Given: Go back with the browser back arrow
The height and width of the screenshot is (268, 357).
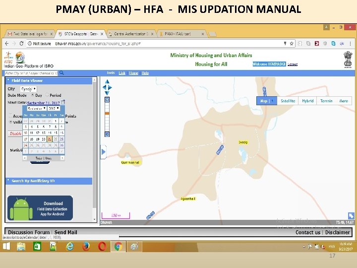Looking at the screenshot, I should pyautogui.click(x=7, y=43).
